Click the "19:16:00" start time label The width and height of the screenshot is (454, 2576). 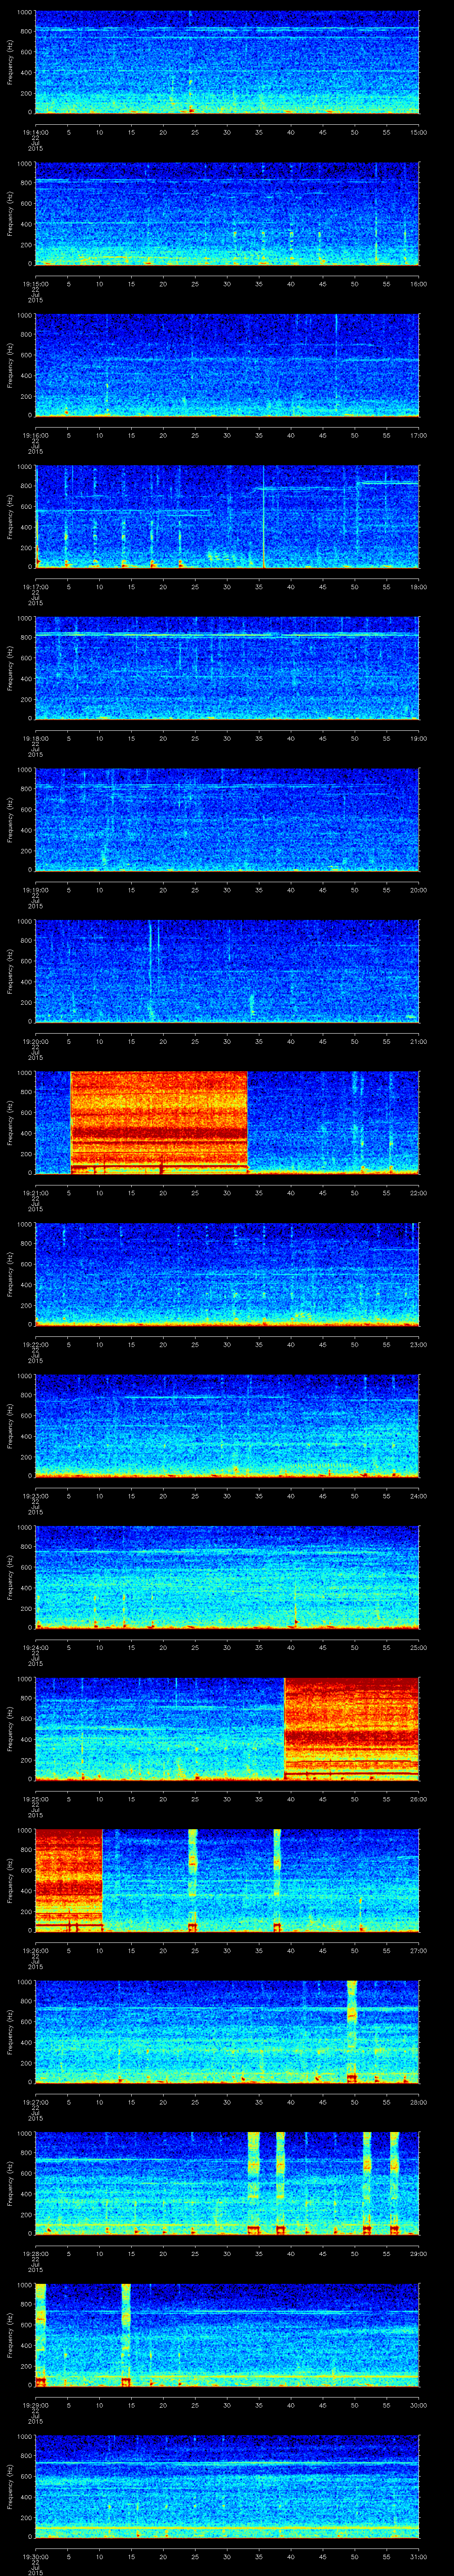click(35, 435)
